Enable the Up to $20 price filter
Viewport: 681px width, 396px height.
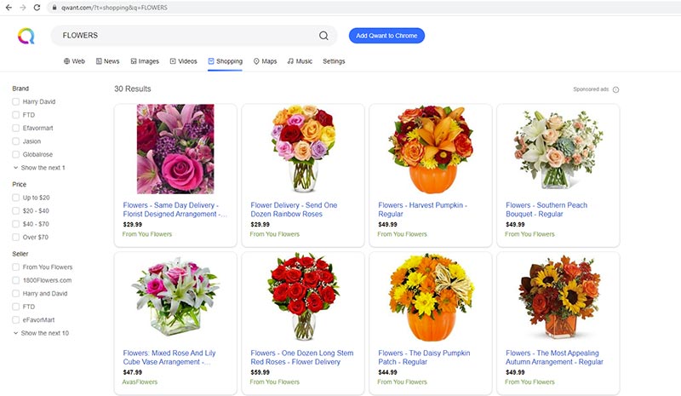click(16, 198)
